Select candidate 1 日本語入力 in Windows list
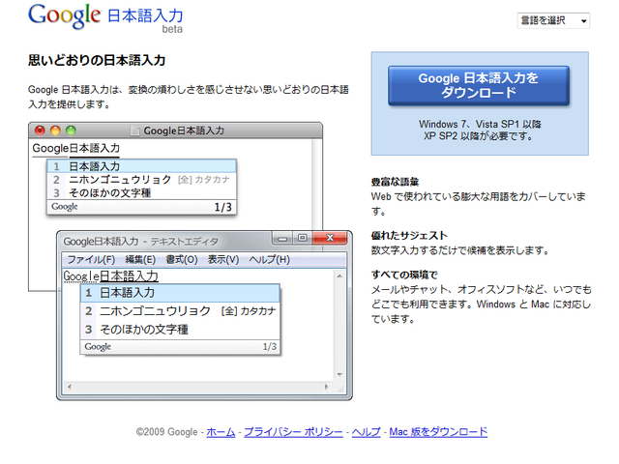 coord(181,293)
